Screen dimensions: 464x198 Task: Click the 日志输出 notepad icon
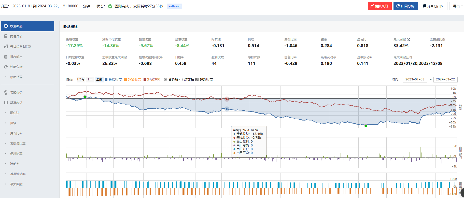click(x=6, y=57)
